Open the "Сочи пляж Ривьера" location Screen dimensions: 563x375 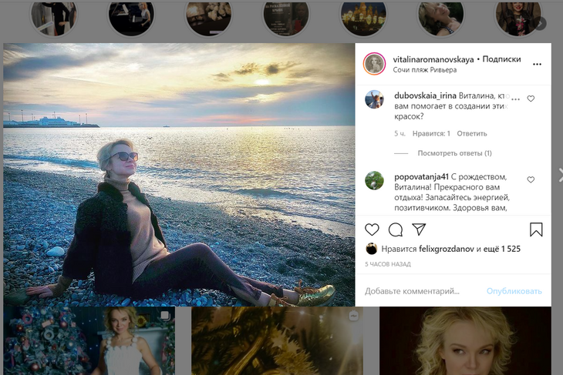coord(424,70)
